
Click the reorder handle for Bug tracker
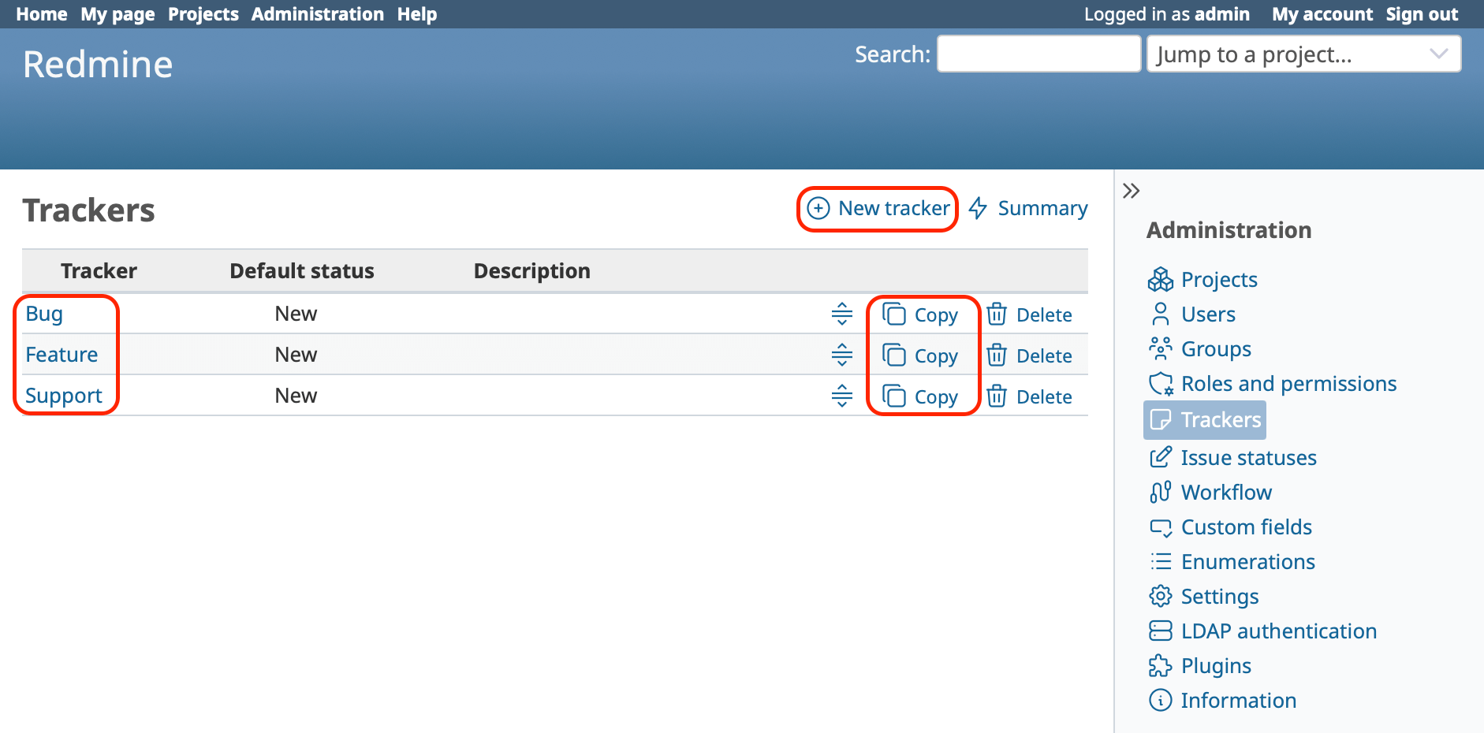click(x=841, y=314)
